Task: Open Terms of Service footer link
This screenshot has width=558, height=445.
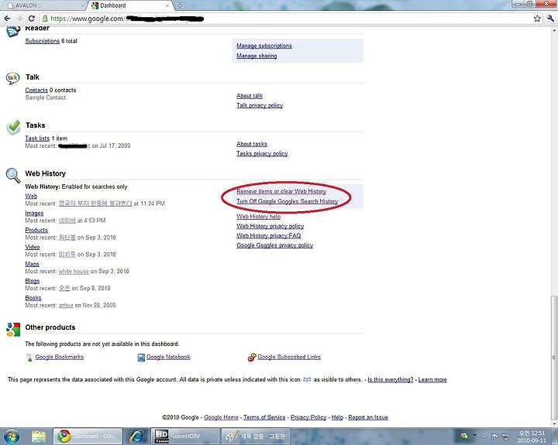Action: click(x=264, y=417)
